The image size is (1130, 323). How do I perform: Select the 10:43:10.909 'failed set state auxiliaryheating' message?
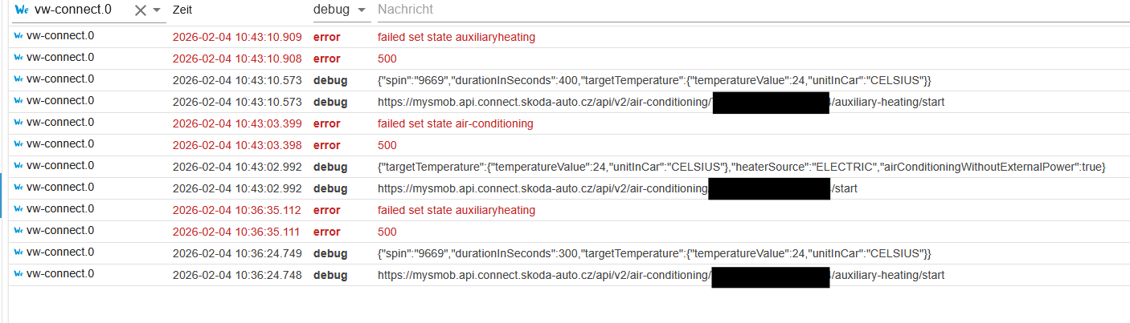coord(456,38)
